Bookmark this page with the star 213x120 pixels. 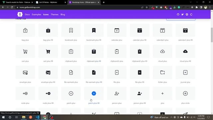147,7
